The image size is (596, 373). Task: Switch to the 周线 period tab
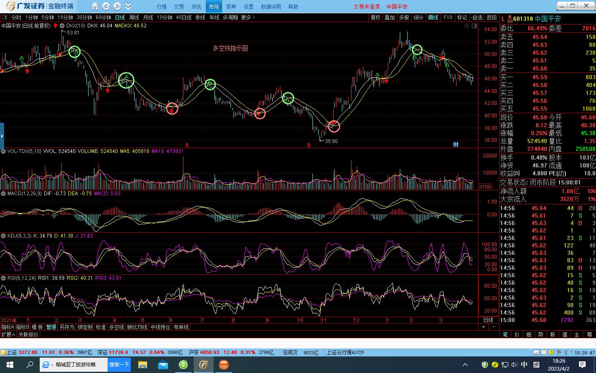click(x=134, y=17)
